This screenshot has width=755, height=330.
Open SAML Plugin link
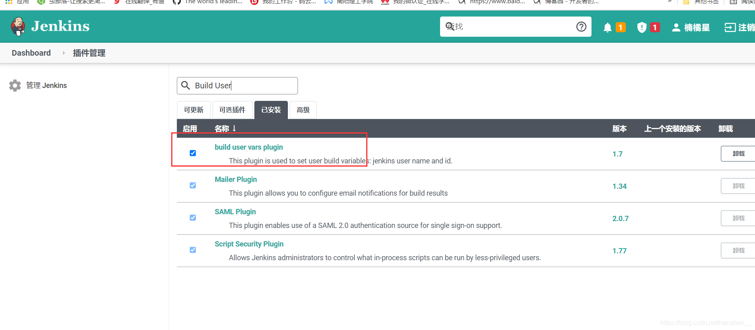click(235, 212)
